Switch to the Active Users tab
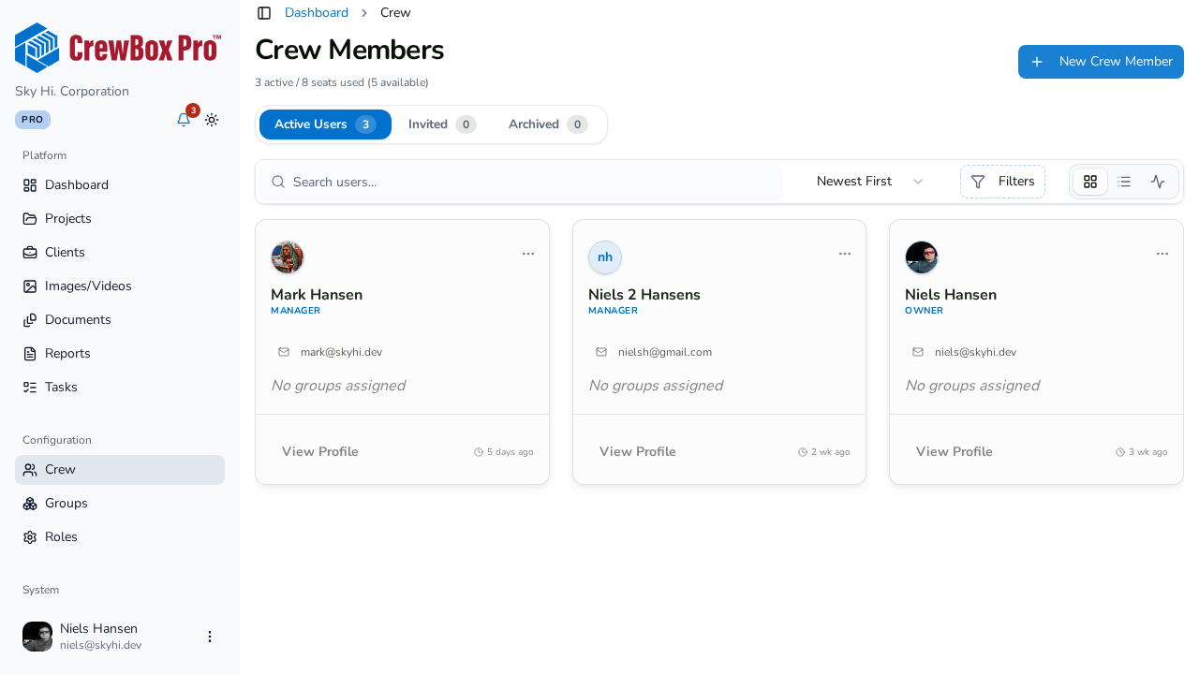Viewport: 1199px width, 674px height. 325,125
